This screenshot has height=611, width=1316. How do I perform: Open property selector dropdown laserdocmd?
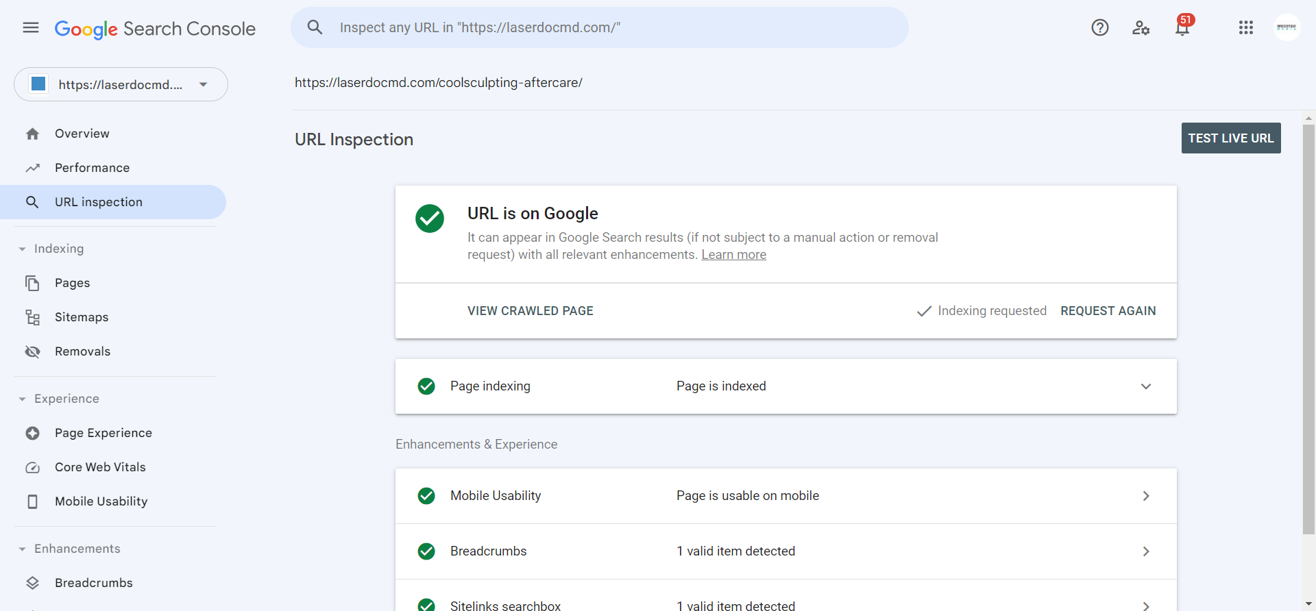(x=121, y=84)
